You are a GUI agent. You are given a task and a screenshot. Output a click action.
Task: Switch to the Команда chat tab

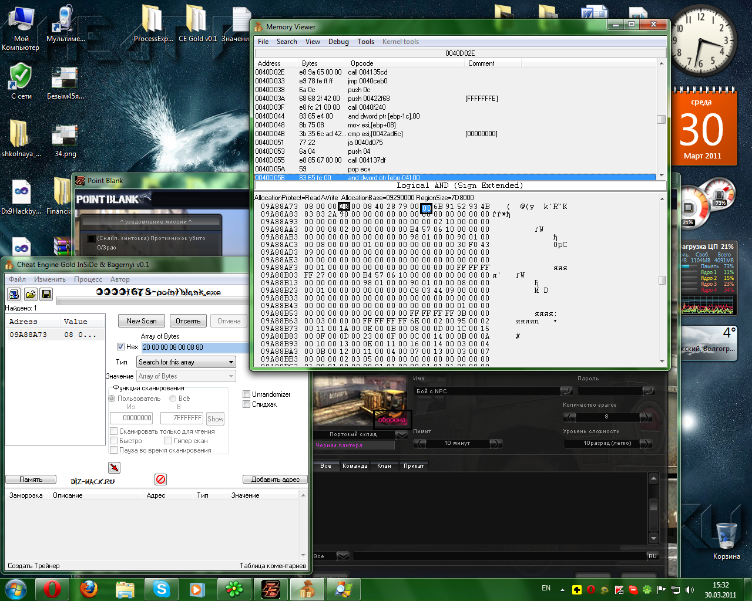355,466
